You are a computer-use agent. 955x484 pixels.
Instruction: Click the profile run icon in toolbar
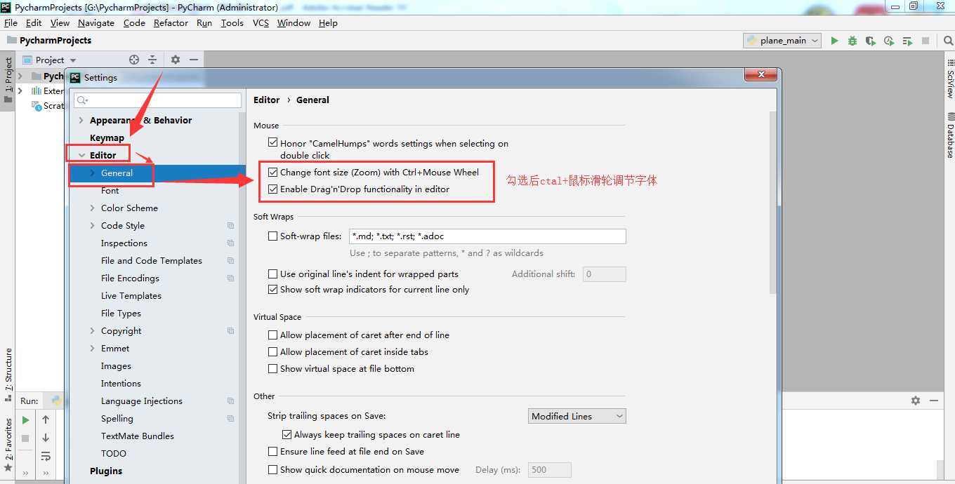[x=889, y=41]
